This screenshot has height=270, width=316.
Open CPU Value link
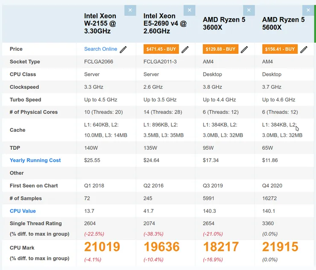click(x=23, y=211)
